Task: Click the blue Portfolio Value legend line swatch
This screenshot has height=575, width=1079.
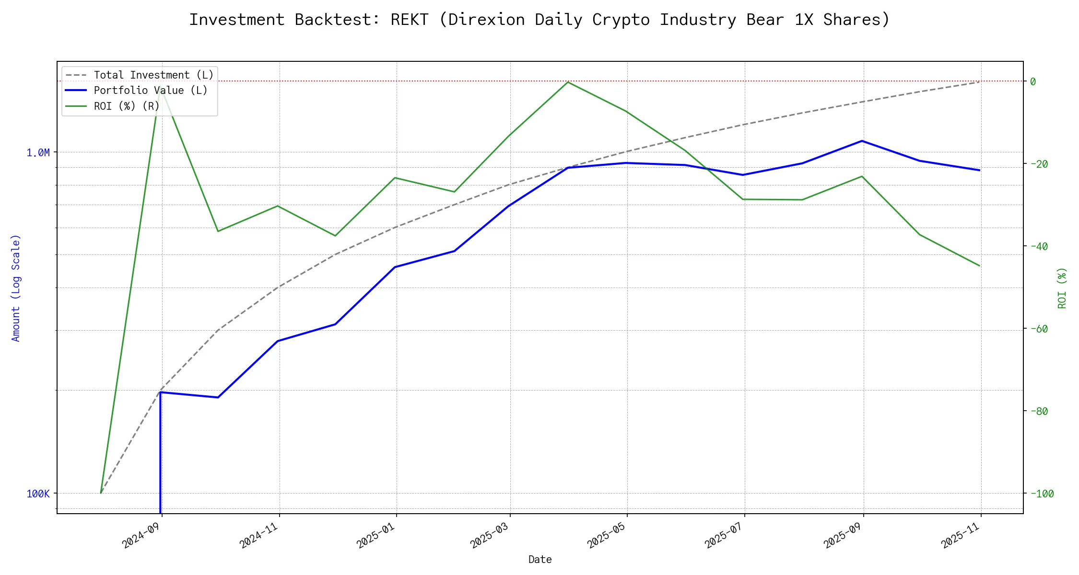Action: [x=76, y=91]
